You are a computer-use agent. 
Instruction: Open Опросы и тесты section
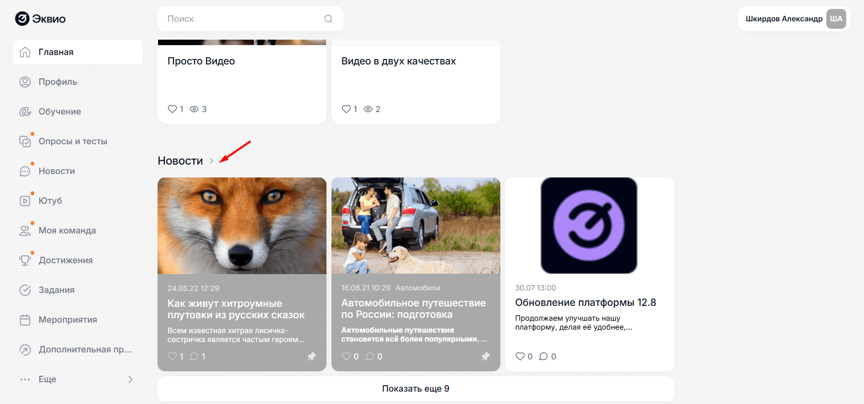click(73, 141)
